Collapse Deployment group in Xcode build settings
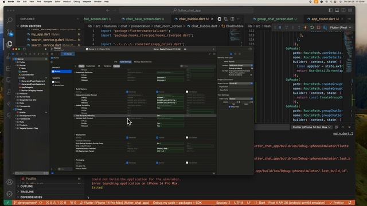The image size is (367, 206). pos(75,135)
